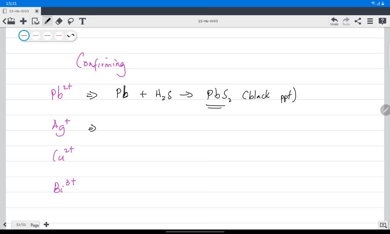Open the hamburger menu
The height and width of the screenshot is (234, 390).
(369, 21)
